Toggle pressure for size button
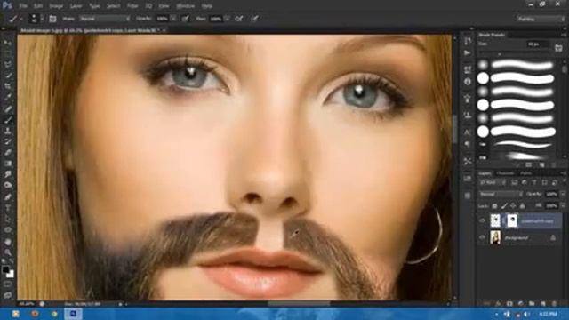 coord(255,19)
